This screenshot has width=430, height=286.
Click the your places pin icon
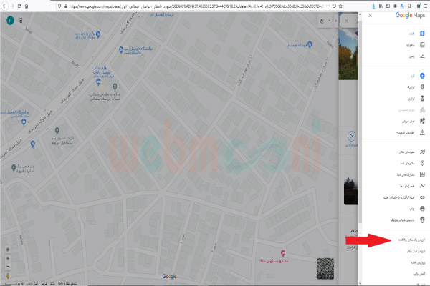(x=421, y=163)
